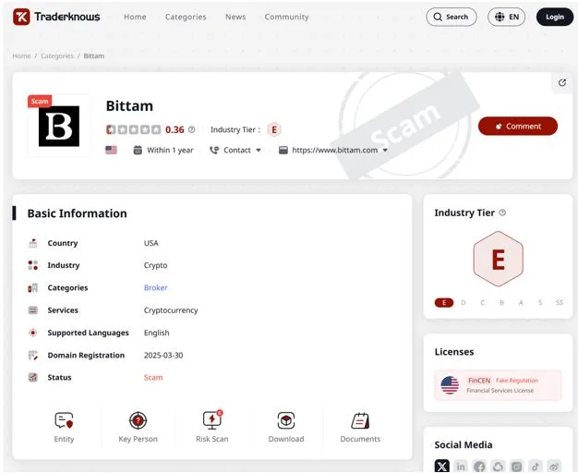Select tier D on the tier scale
578x473 pixels.
(x=464, y=303)
